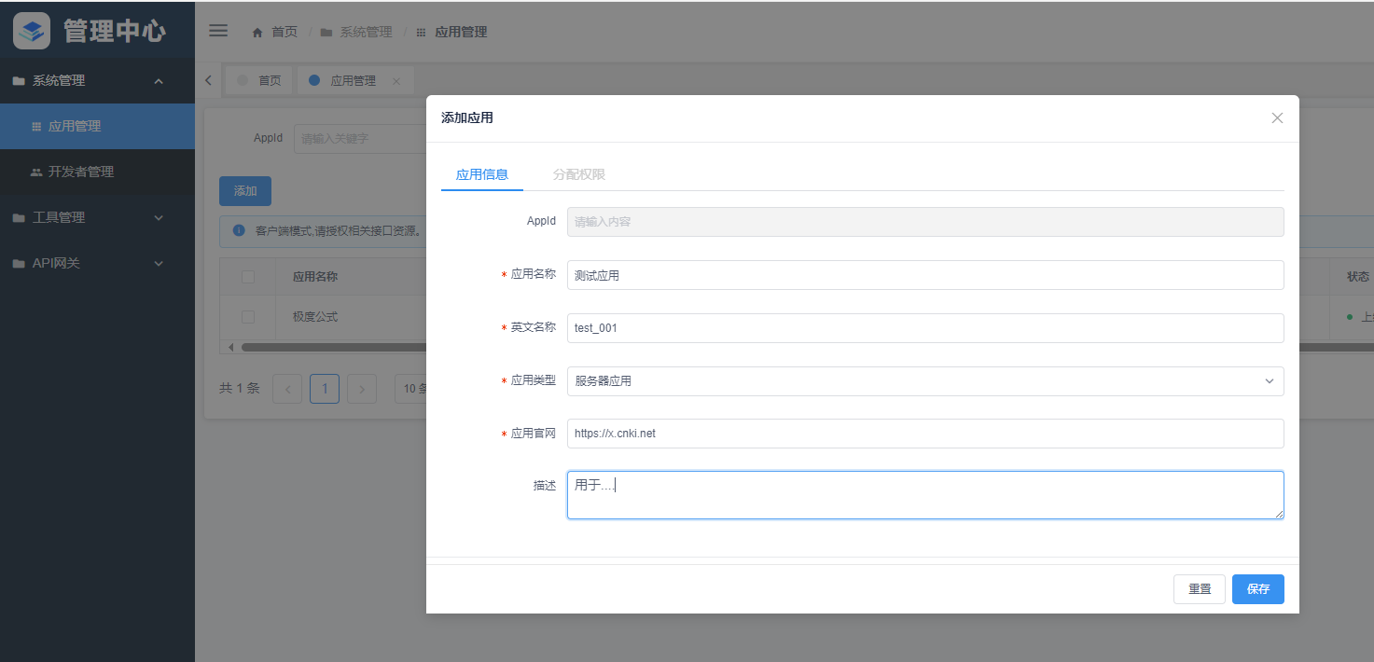Click the info icon in notice banner
This screenshot has width=1374, height=662.
tap(239, 230)
